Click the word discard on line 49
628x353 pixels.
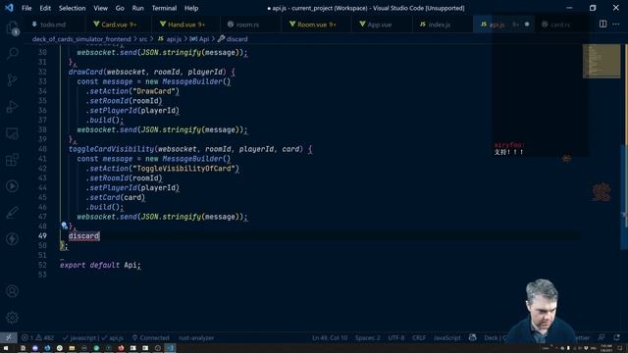click(x=83, y=235)
